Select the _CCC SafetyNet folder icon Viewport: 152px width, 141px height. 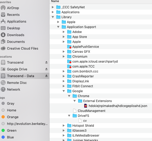pyautogui.click(x=58, y=7)
